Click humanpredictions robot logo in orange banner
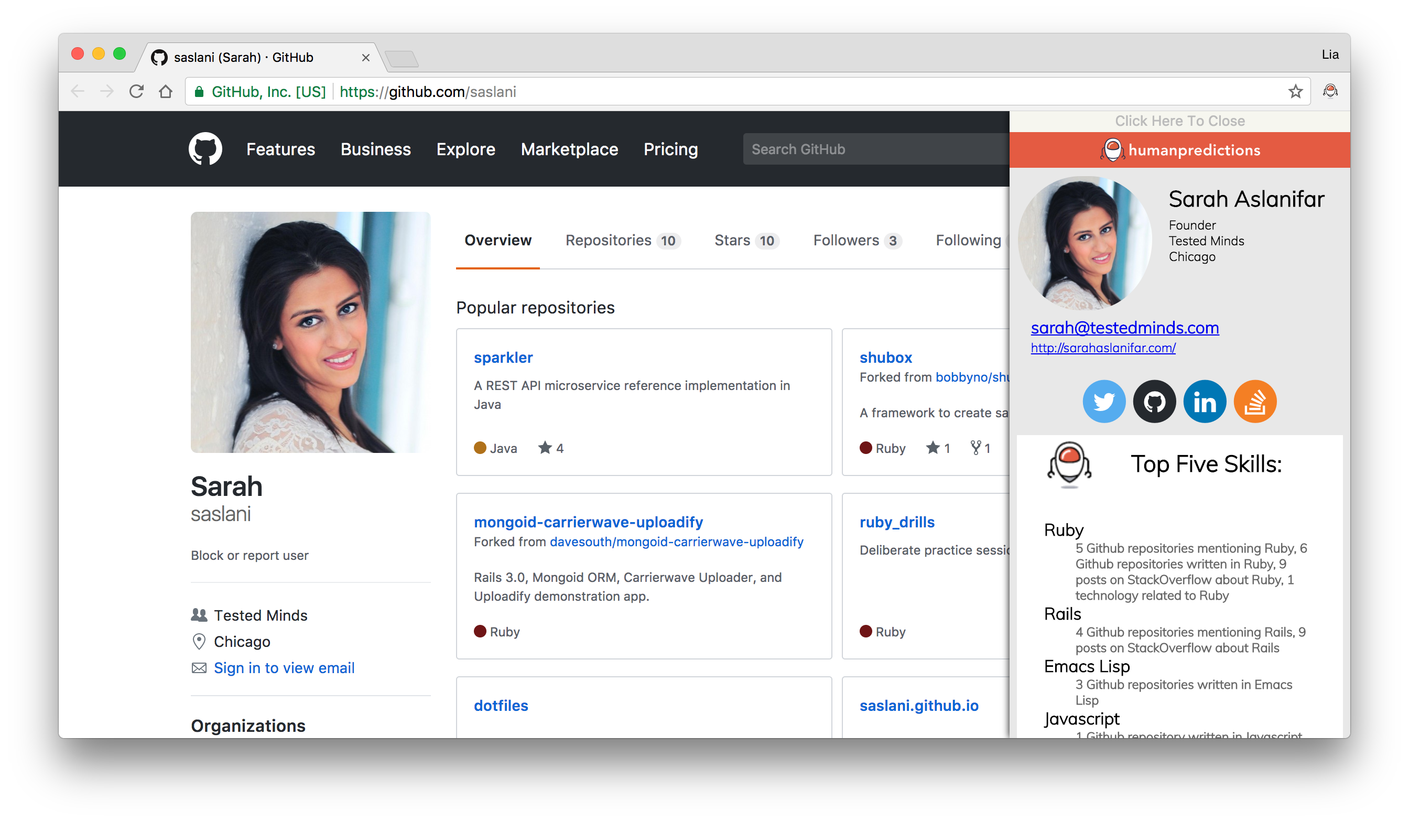Image resolution: width=1409 pixels, height=822 pixels. (x=1112, y=150)
